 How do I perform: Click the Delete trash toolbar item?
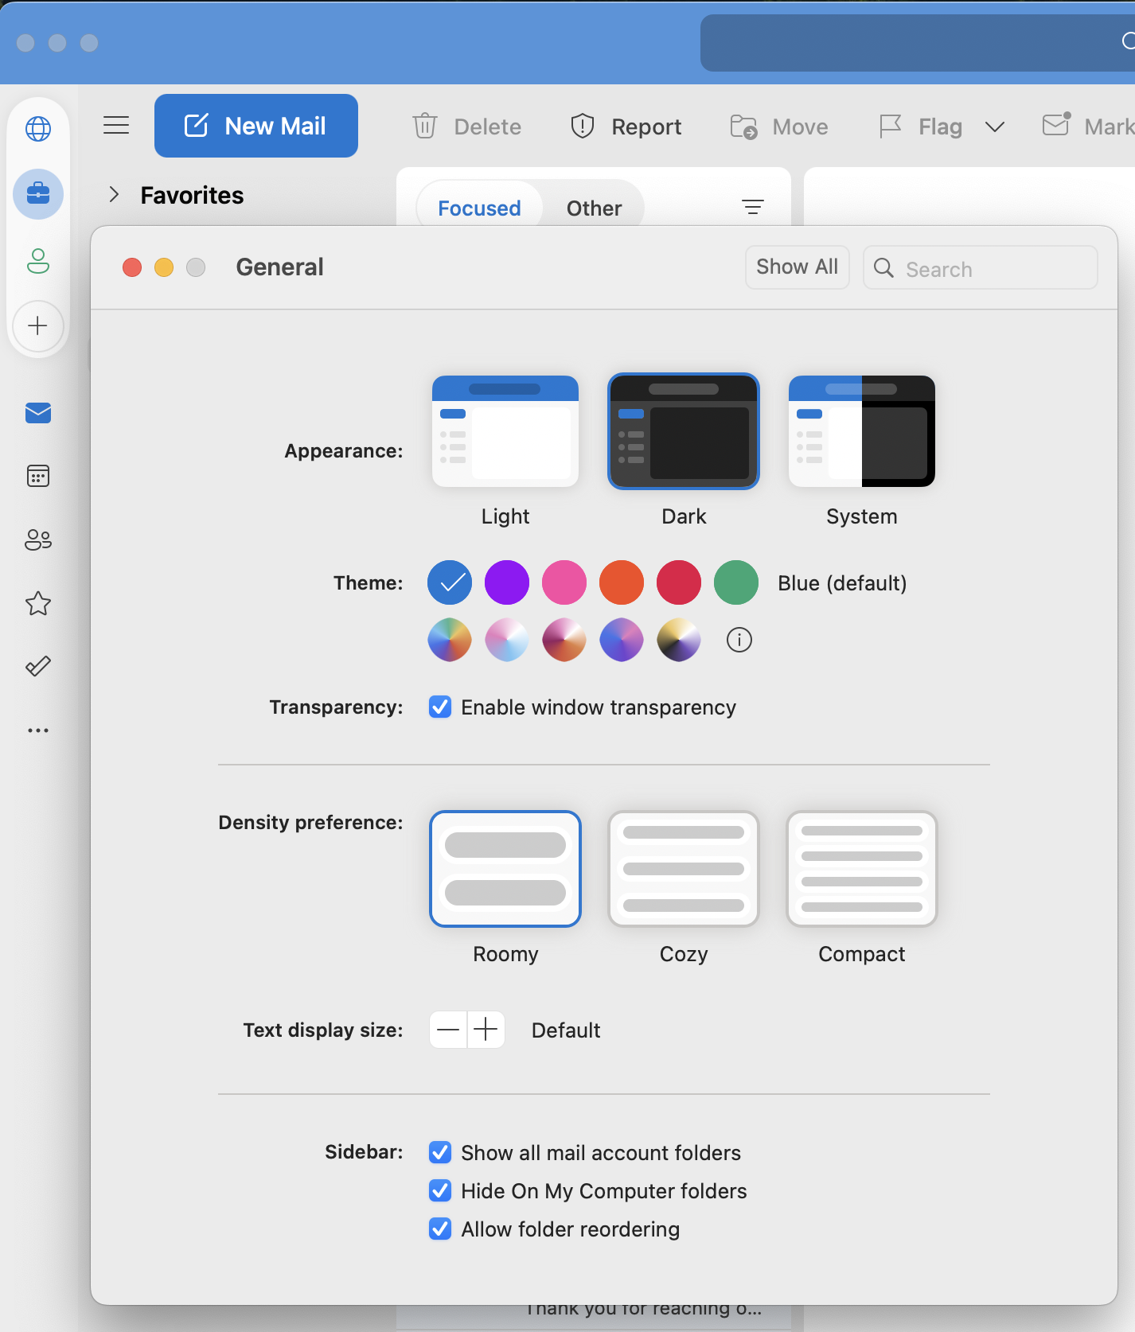[x=467, y=127]
